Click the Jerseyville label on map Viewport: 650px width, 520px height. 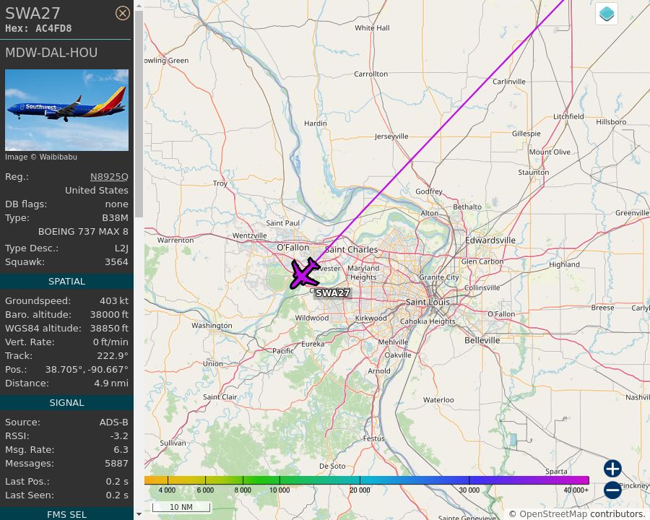coord(391,136)
